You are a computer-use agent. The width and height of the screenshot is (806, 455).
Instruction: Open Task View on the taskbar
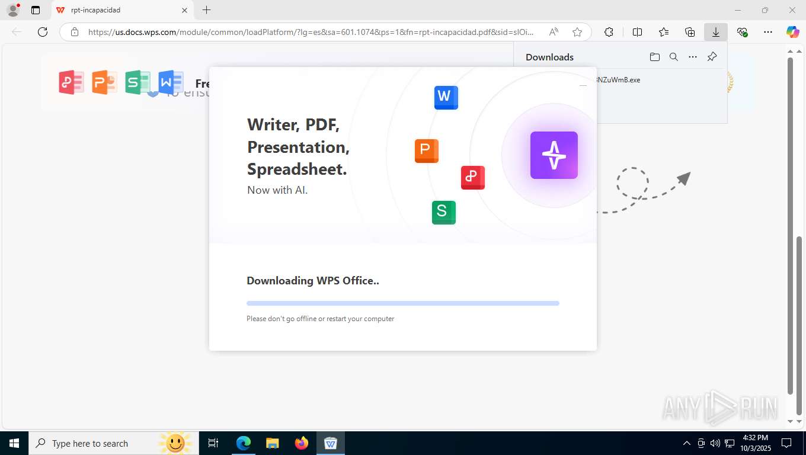click(213, 443)
